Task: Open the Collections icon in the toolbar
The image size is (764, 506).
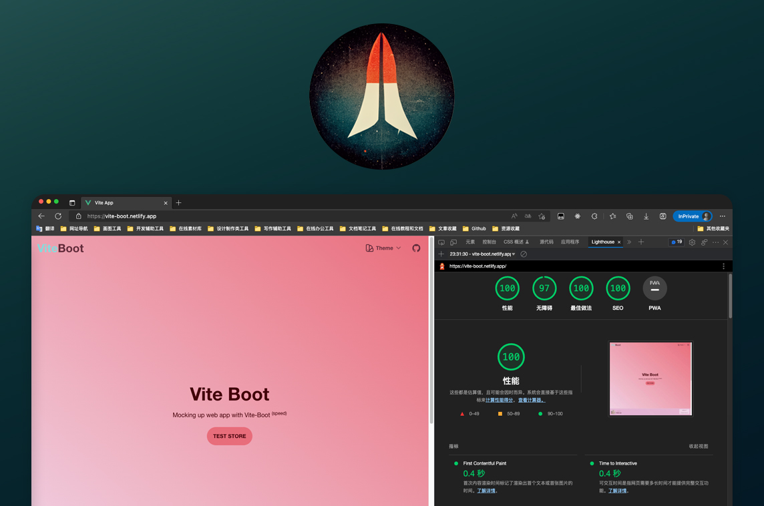Action: tap(630, 216)
